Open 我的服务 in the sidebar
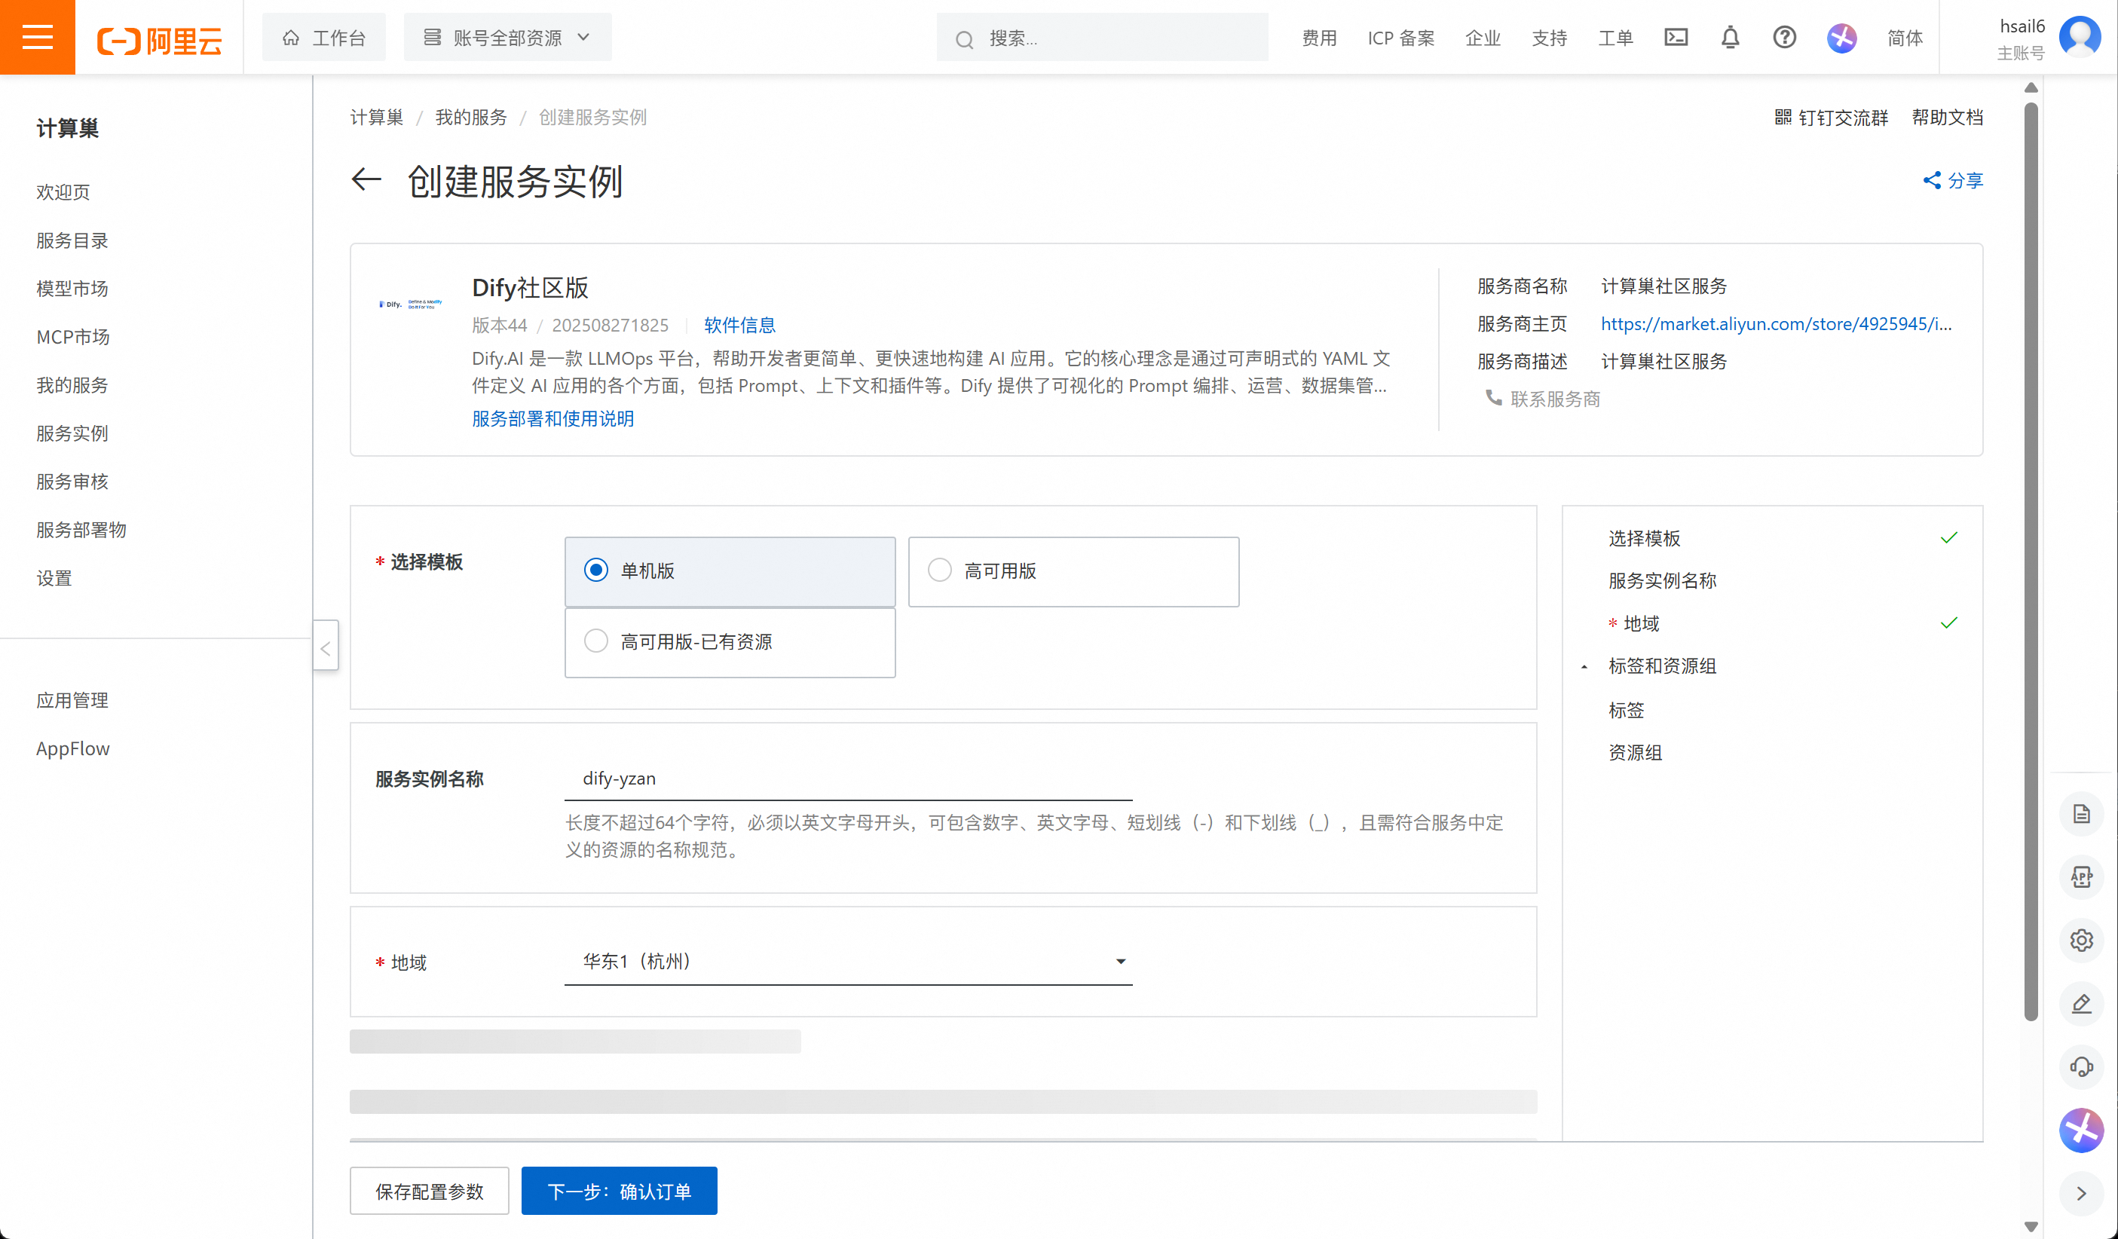The image size is (2118, 1239). pos(72,385)
